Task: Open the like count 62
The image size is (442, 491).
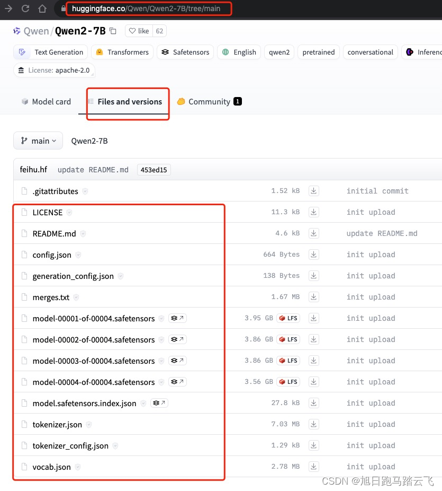Action: tap(159, 31)
